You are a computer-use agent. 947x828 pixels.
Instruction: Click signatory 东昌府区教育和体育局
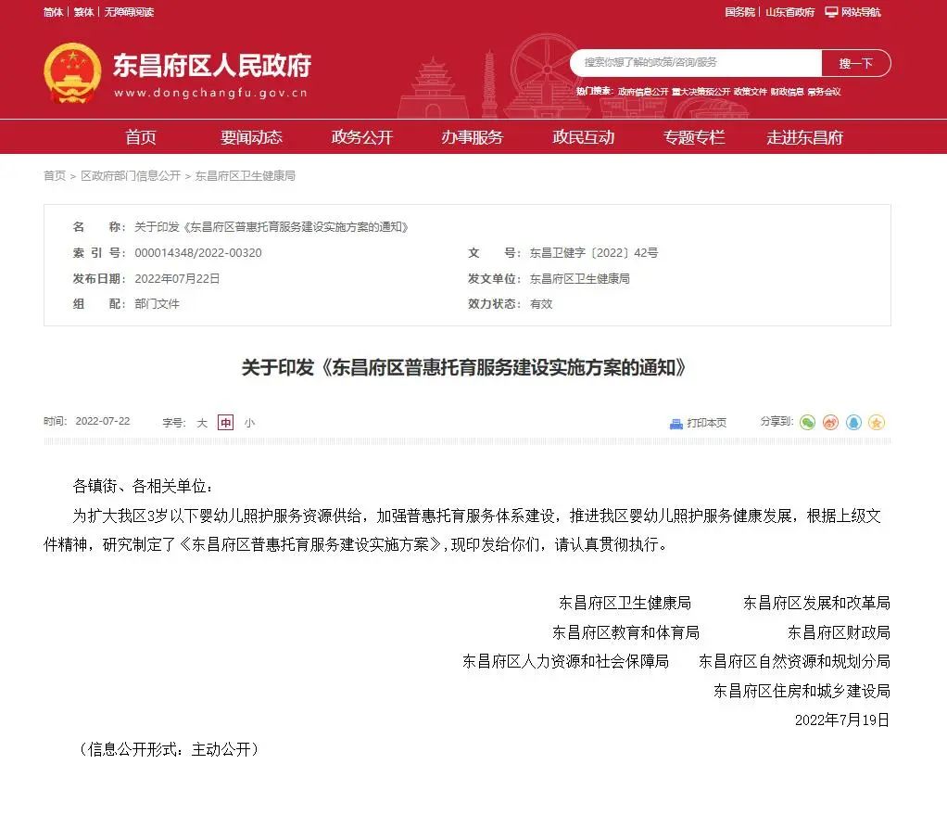click(x=625, y=632)
